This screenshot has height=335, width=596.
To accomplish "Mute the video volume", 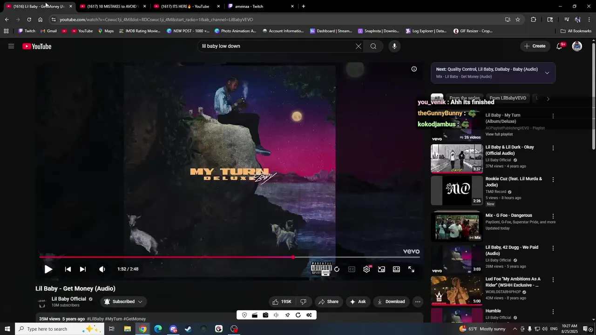I will (x=102, y=269).
